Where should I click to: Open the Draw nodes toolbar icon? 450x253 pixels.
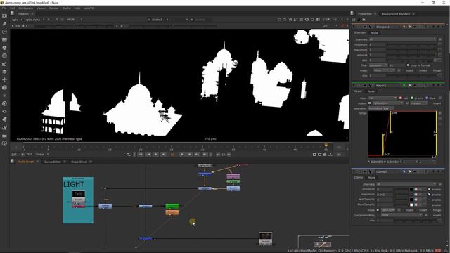coord(4,24)
